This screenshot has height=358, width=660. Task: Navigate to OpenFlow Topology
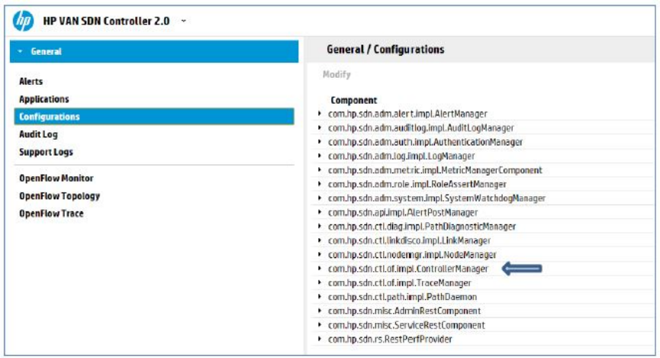(60, 195)
